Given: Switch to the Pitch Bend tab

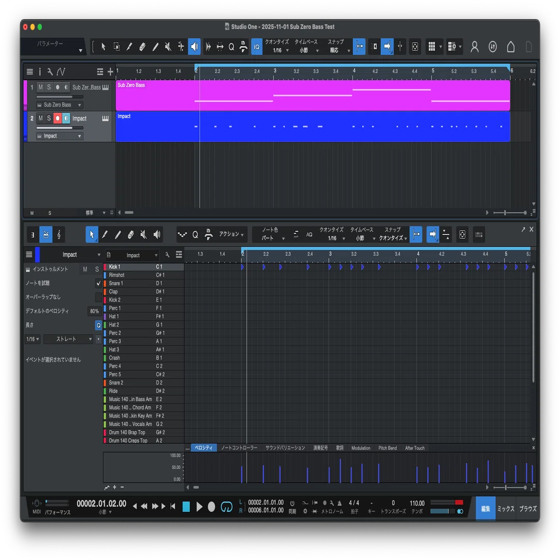Looking at the screenshot, I should 388,448.
